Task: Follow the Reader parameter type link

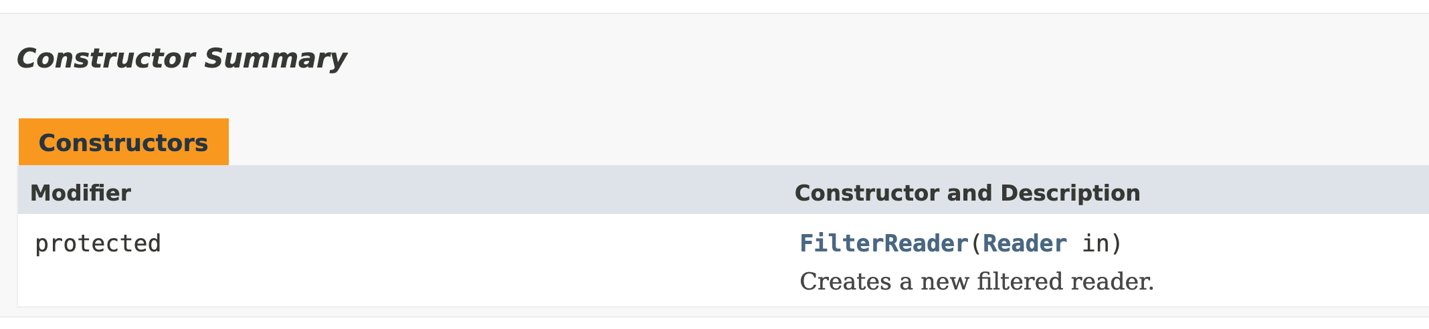Action: point(1025,243)
